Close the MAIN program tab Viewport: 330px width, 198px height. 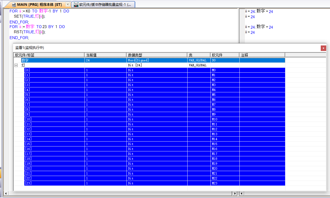click(x=67, y=5)
